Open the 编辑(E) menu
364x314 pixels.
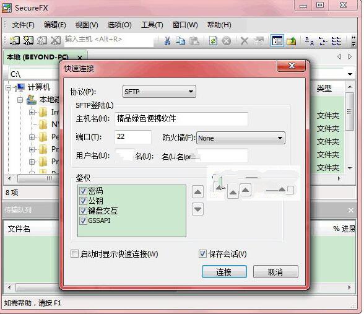[x=55, y=25]
